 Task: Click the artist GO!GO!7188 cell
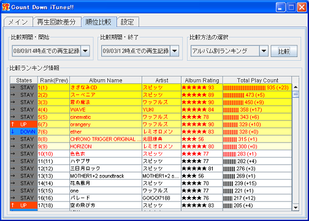pyautogui.click(x=162, y=198)
